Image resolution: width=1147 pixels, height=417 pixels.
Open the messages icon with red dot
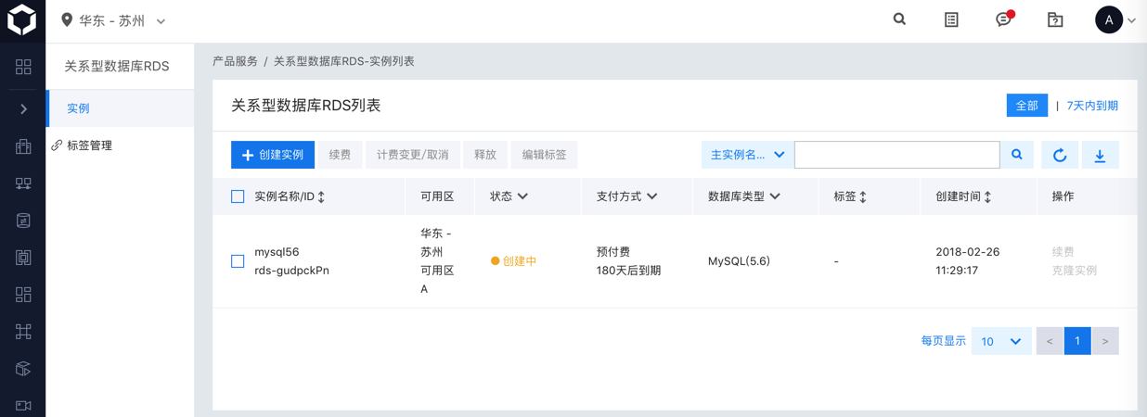tap(1003, 19)
